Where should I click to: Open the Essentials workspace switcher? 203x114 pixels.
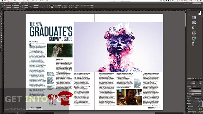[x=187, y=3]
